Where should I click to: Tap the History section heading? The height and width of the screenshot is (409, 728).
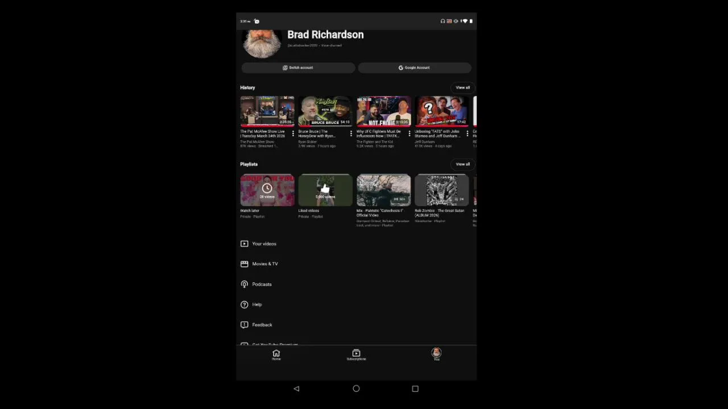247,87
